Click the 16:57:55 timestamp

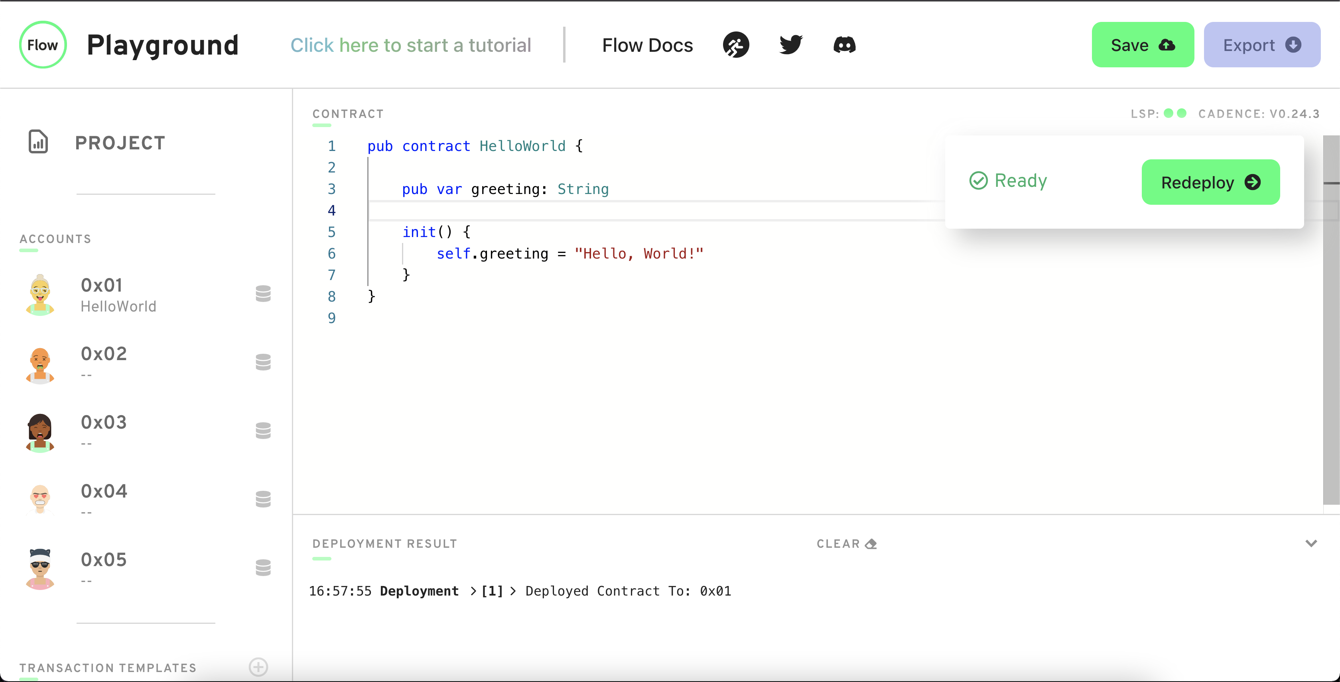340,591
